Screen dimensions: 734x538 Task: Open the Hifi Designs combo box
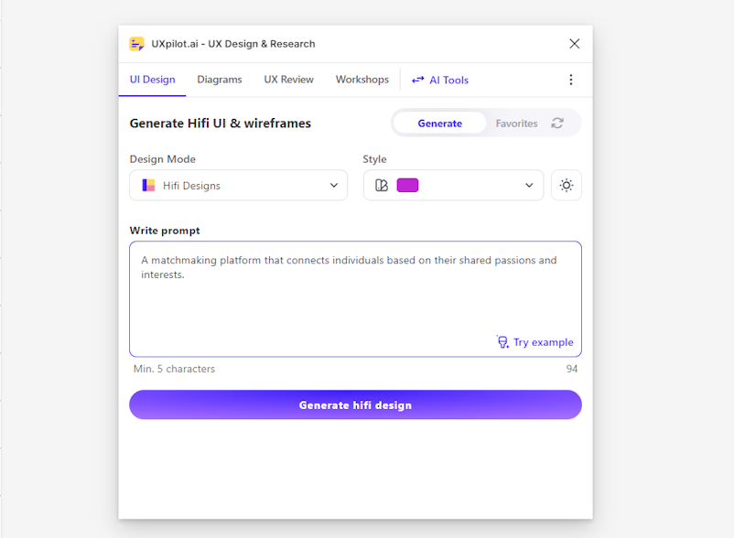(x=238, y=185)
